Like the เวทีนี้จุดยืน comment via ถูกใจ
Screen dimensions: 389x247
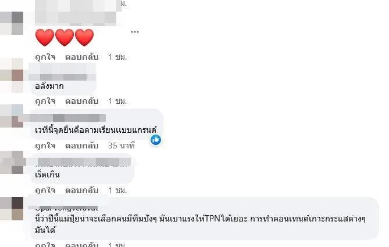click(x=45, y=146)
